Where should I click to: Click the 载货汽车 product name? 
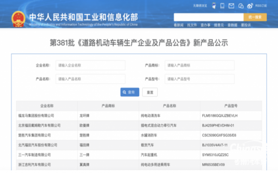click(147, 145)
